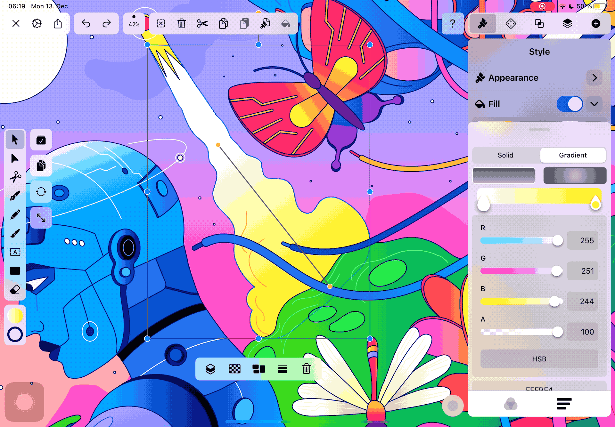Open the Style inspector tab
The width and height of the screenshot is (615, 427).
(x=483, y=24)
